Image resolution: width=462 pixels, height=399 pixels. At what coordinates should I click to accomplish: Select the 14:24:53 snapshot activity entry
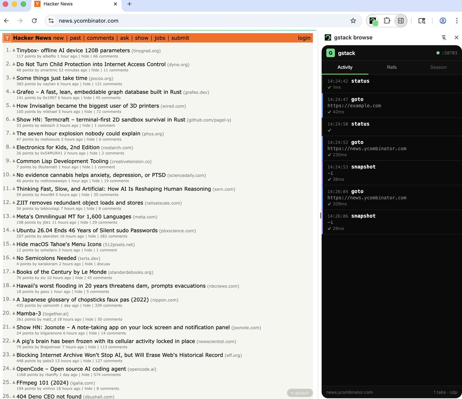(392, 173)
